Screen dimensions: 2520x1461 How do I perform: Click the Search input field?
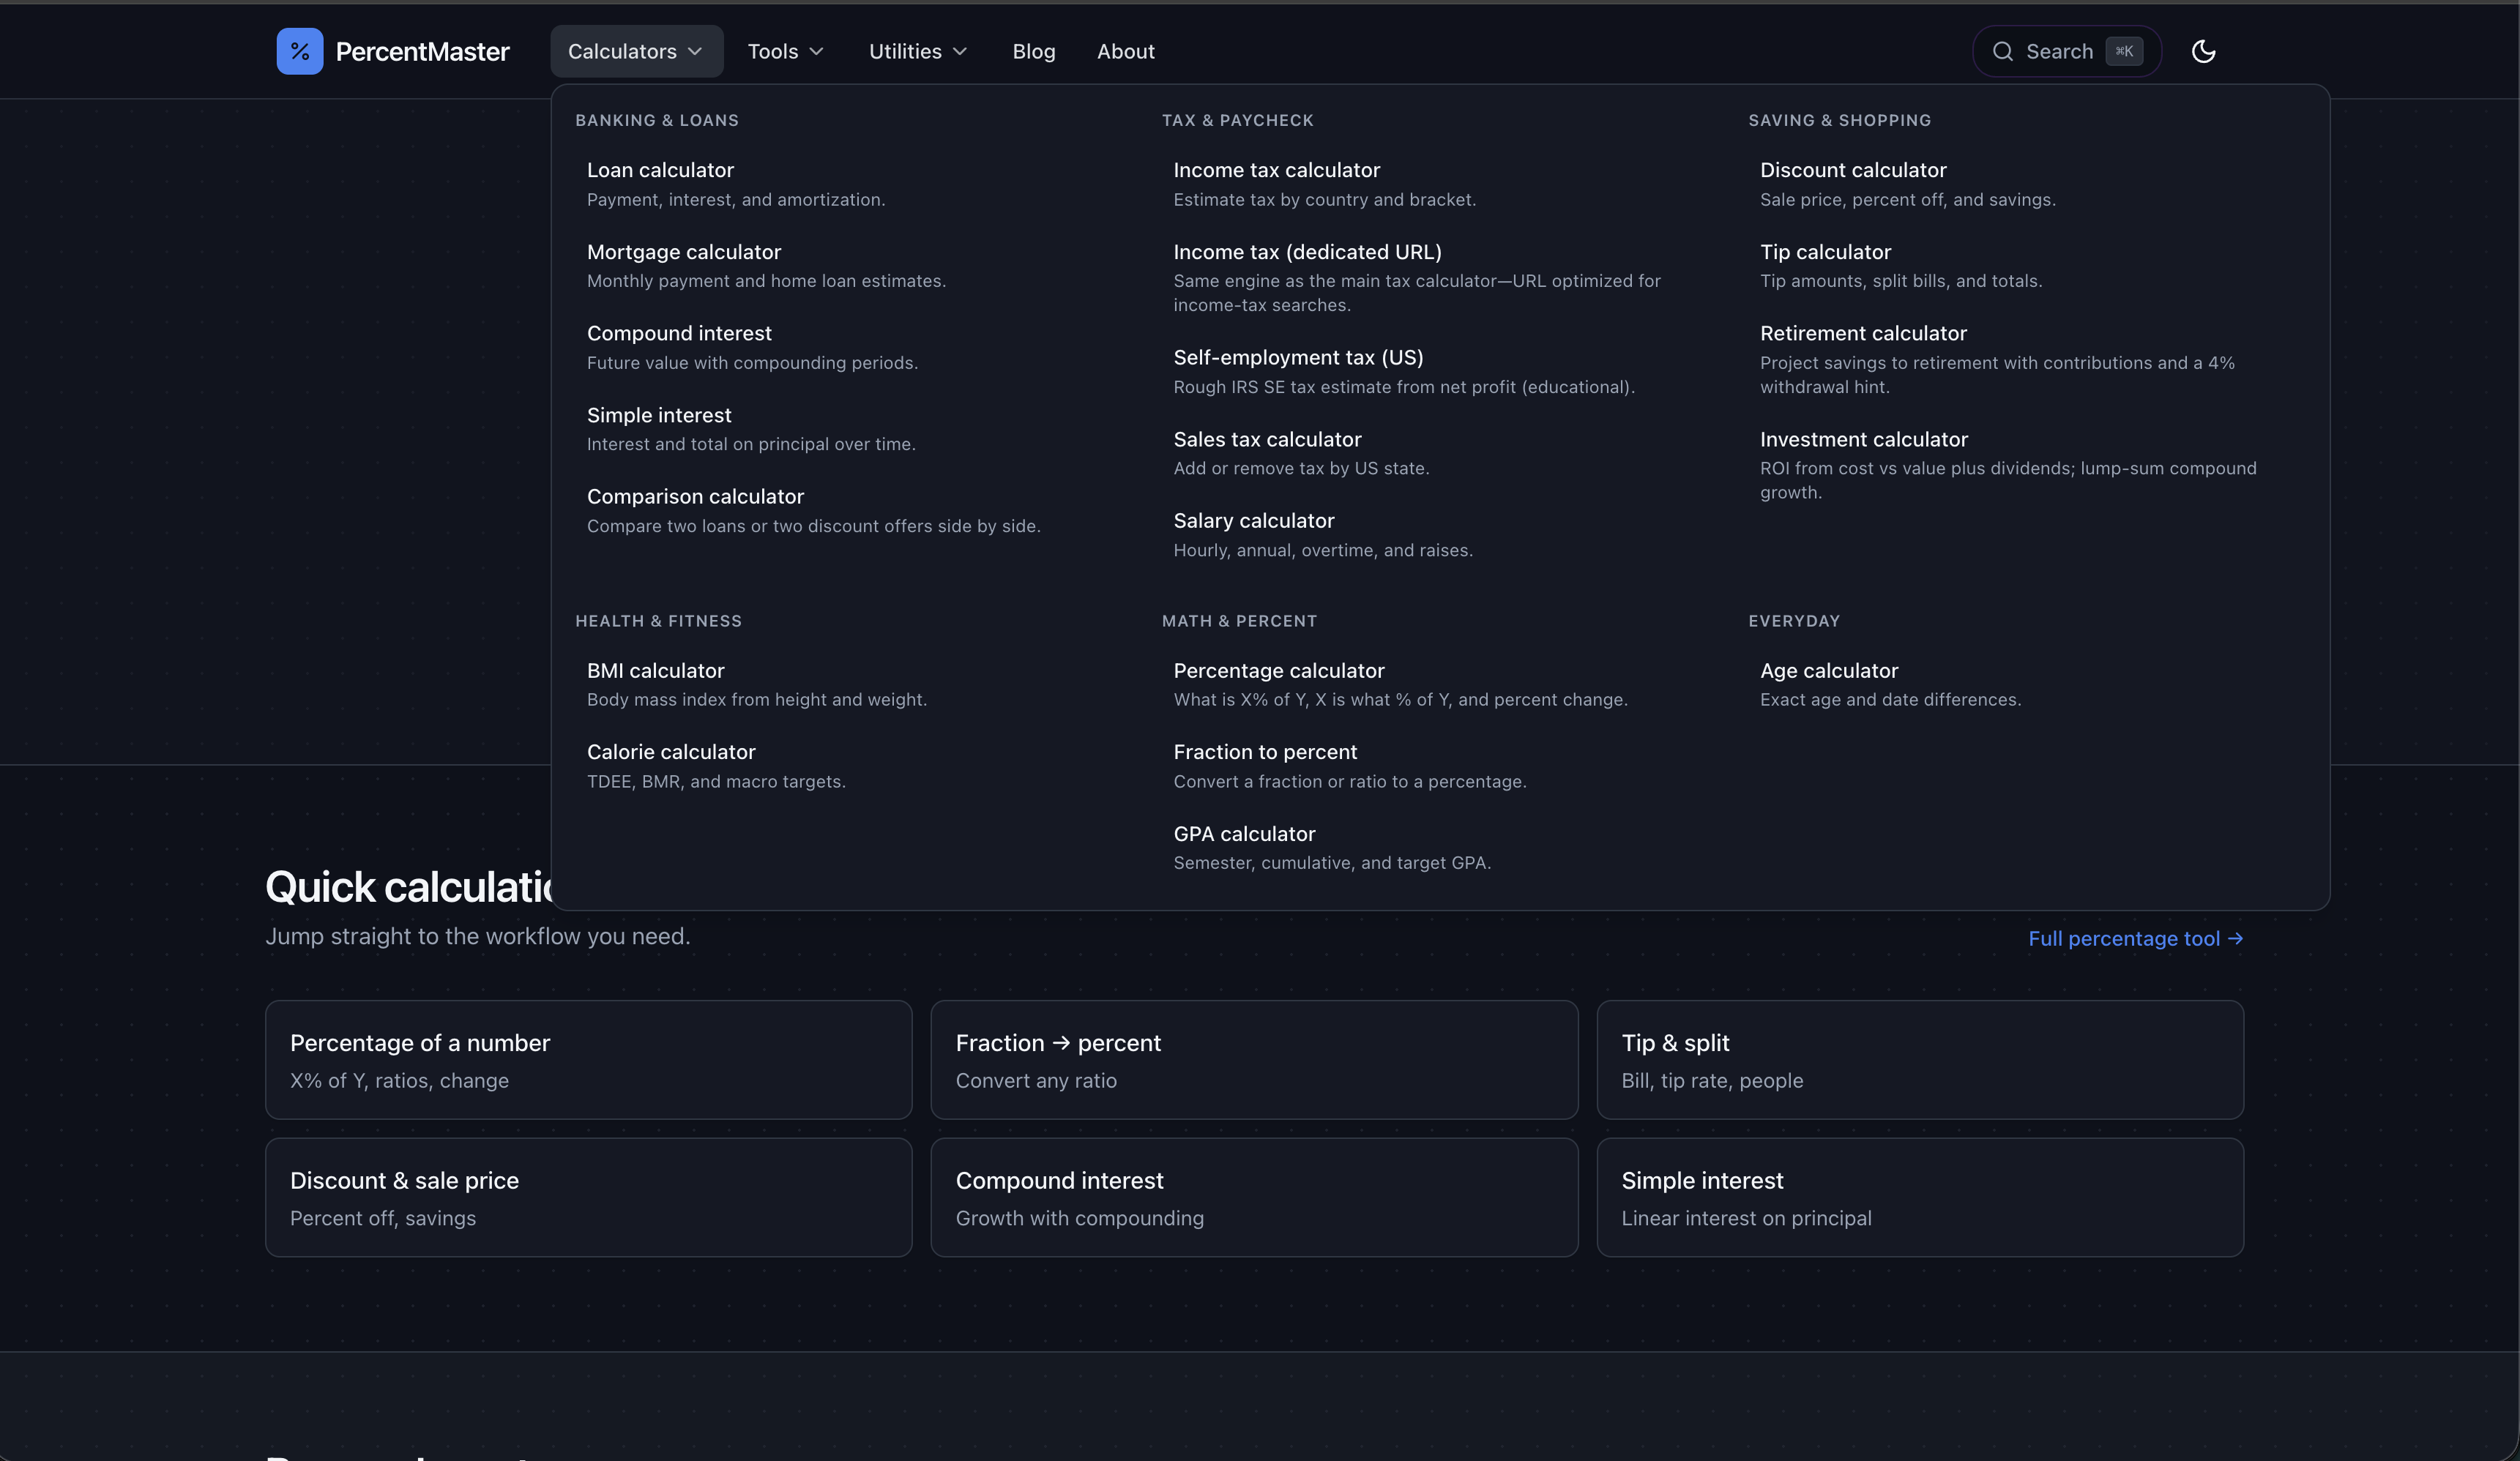click(2060, 51)
